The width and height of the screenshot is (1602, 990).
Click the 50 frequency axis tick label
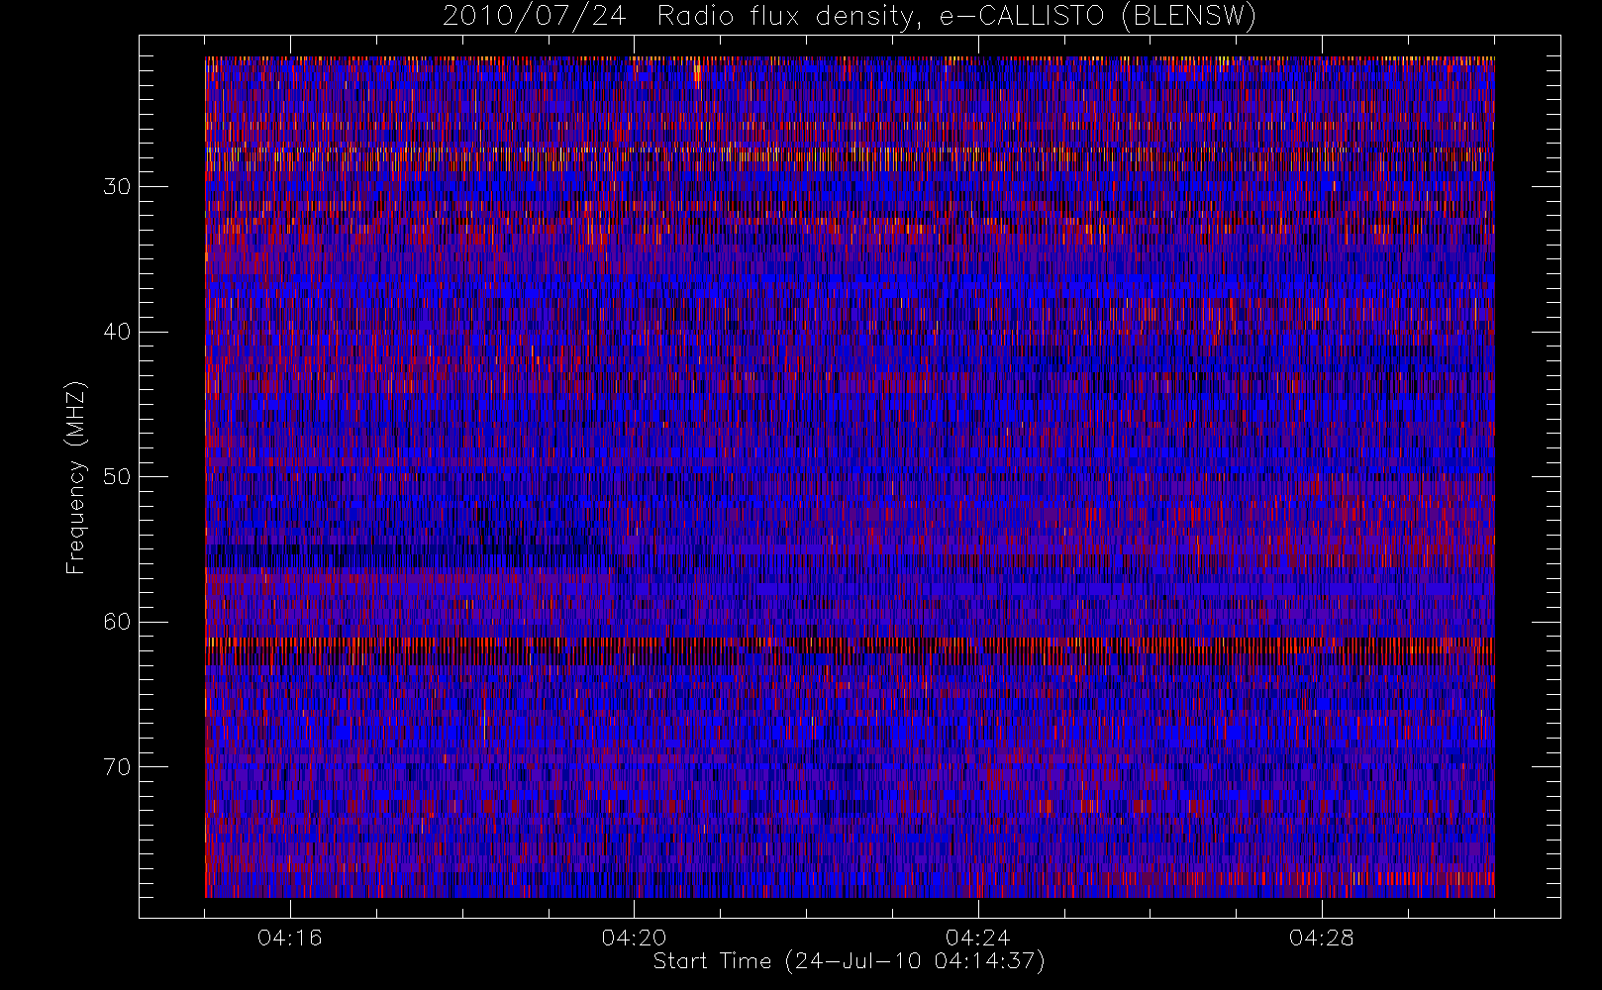point(117,477)
